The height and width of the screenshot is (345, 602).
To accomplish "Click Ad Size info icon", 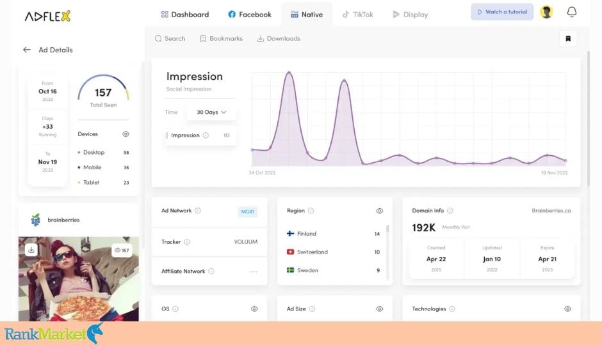I will click(x=312, y=309).
